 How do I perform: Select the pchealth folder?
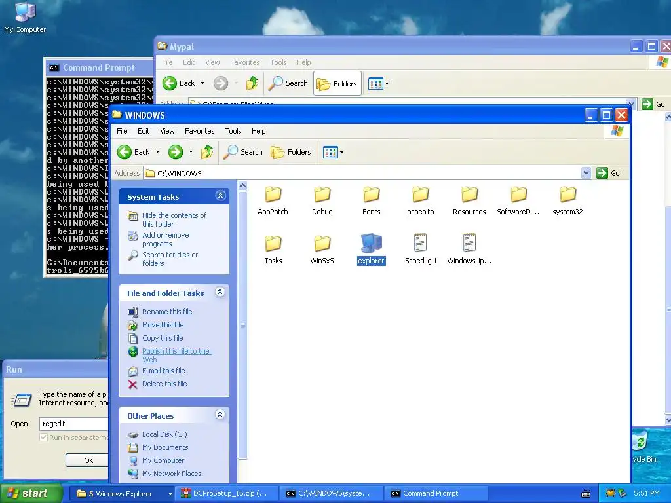tap(420, 201)
